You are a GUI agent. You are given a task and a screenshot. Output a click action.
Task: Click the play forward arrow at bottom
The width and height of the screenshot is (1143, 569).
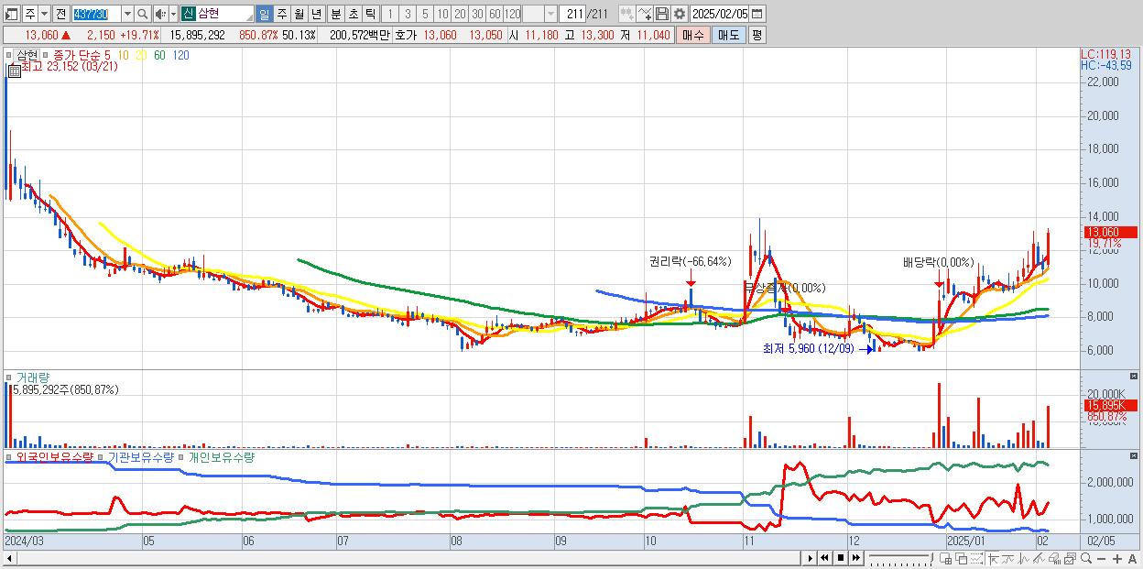pyautogui.click(x=811, y=557)
